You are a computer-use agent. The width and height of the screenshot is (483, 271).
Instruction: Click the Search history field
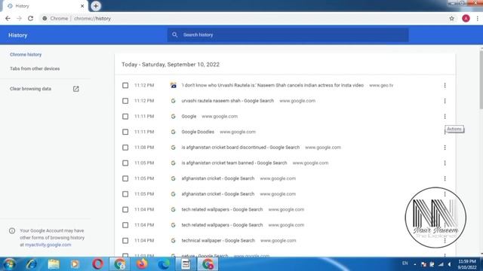pos(288,35)
